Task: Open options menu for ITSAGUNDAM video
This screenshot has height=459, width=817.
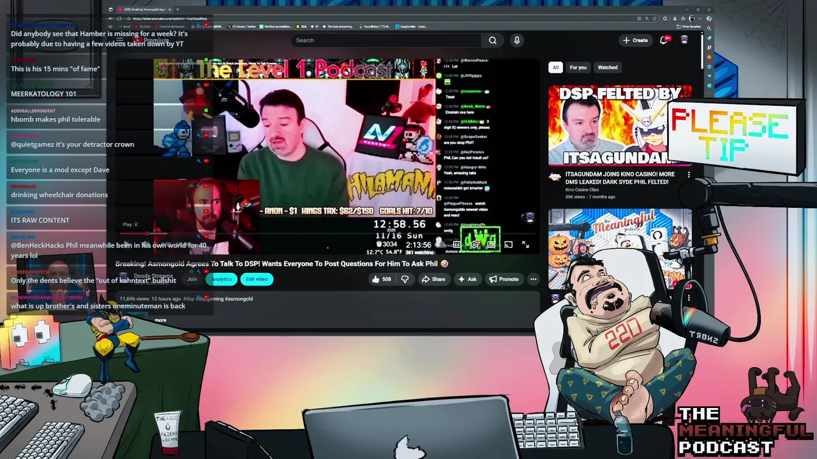Action: (x=688, y=174)
